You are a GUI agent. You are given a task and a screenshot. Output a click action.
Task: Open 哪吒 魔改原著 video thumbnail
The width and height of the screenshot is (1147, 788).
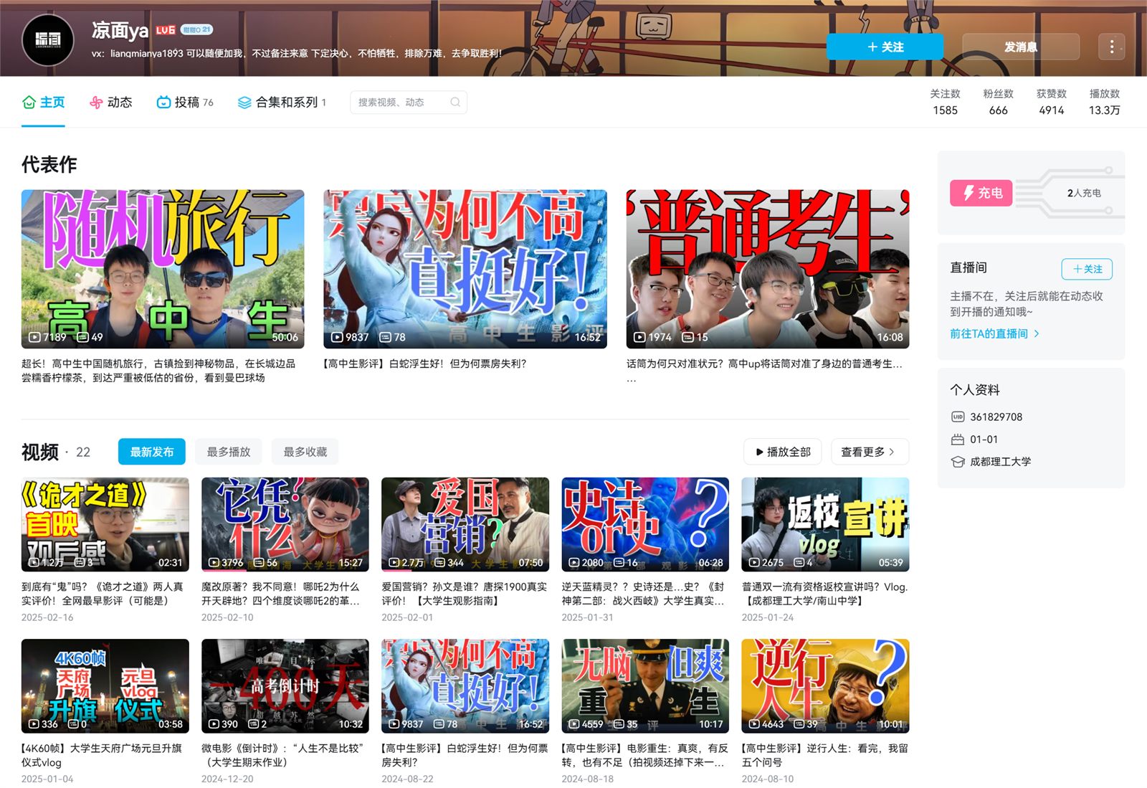(x=285, y=524)
